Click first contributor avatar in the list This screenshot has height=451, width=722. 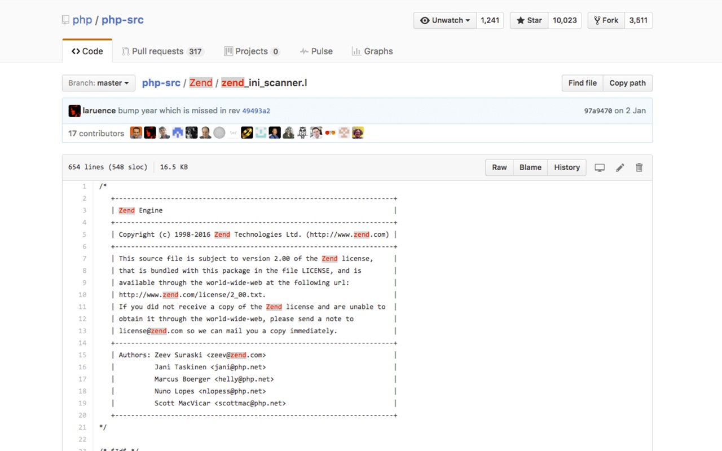pos(136,133)
